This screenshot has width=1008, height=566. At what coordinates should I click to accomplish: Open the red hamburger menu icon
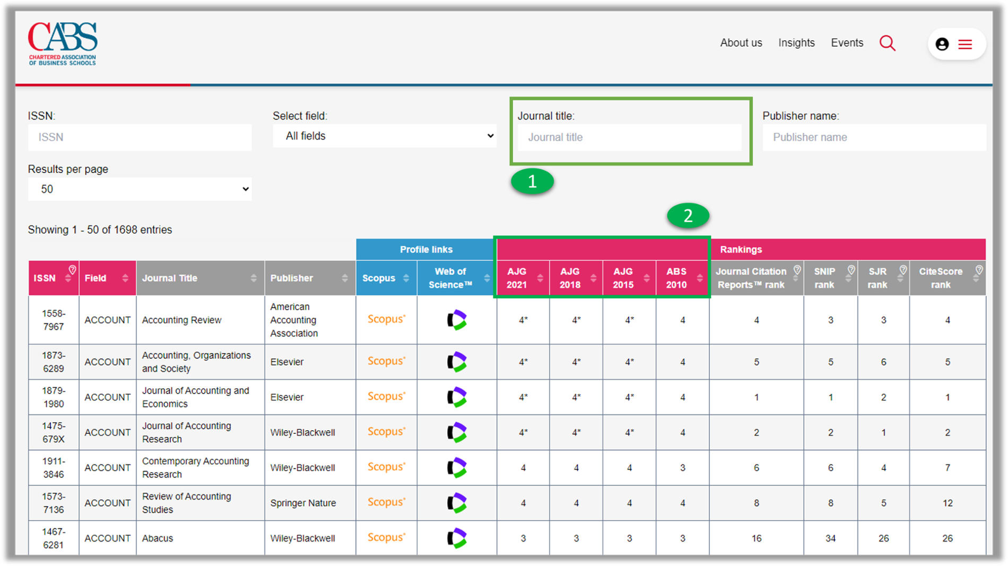click(965, 44)
